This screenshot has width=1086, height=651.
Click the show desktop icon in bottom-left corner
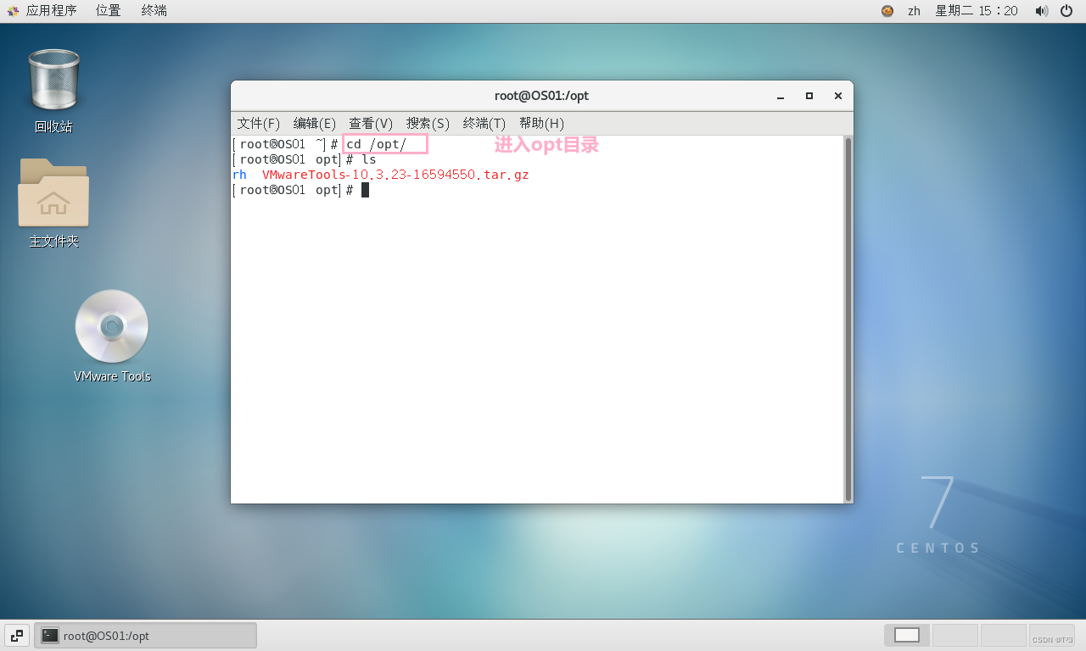(16, 634)
